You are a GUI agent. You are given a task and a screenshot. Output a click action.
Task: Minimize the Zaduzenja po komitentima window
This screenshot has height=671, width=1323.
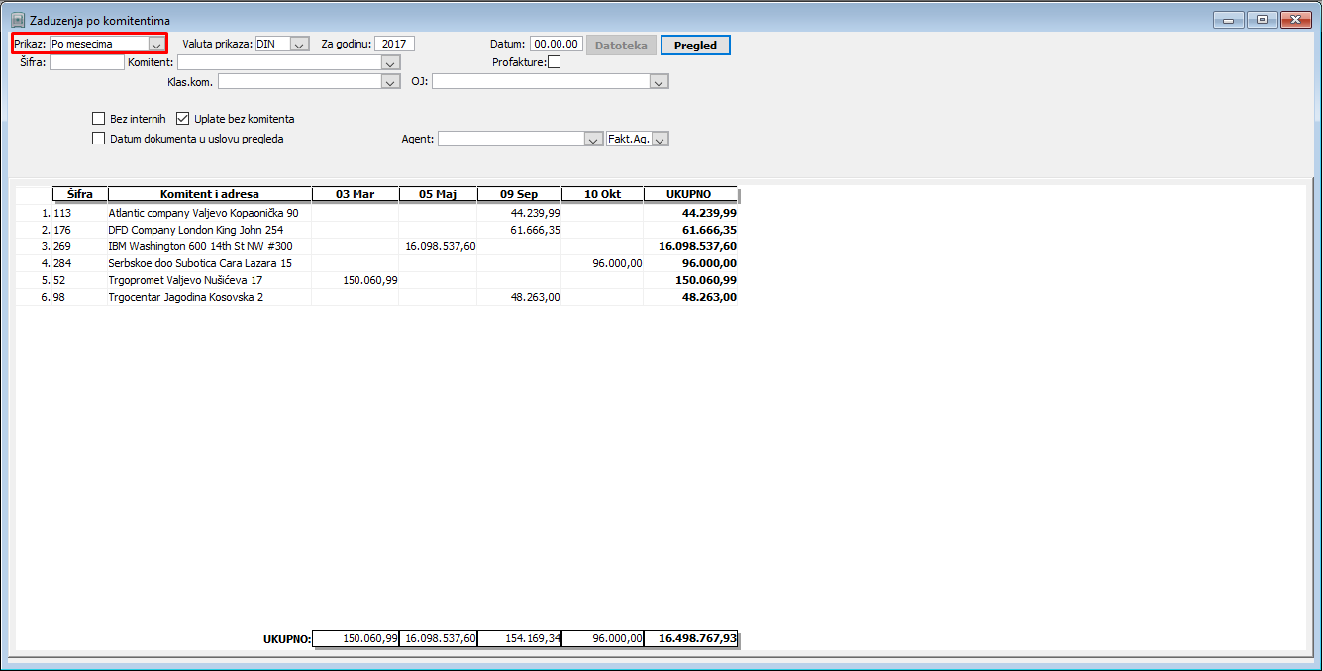point(1228,20)
